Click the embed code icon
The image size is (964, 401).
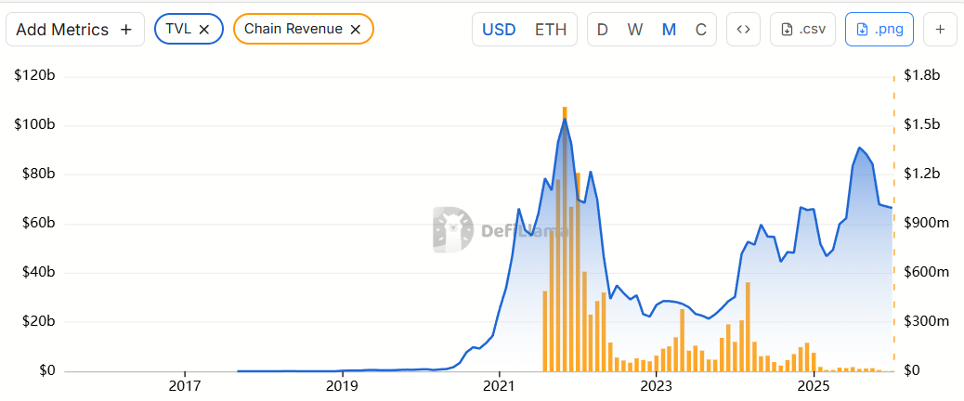(743, 29)
